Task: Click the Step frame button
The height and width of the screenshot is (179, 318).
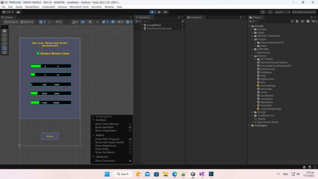Action: tap(166, 12)
